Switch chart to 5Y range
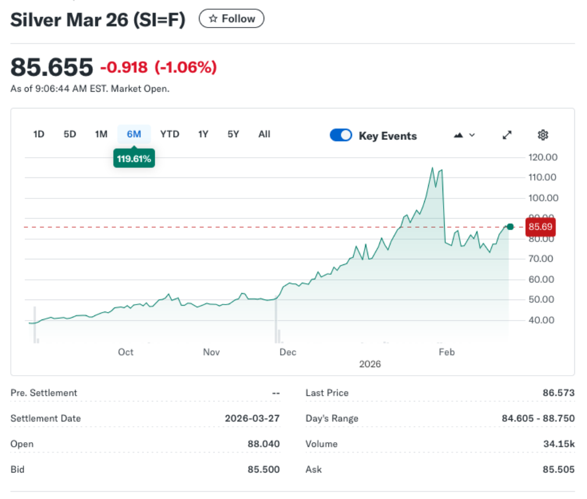The width and height of the screenshot is (587, 499). click(x=233, y=134)
